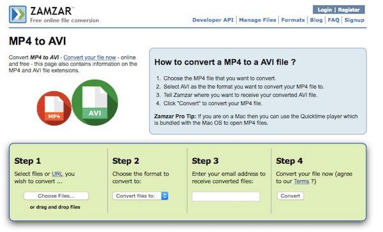The width and height of the screenshot is (383, 232).
Task: Visit the Blog navigation link
Action: point(317,20)
